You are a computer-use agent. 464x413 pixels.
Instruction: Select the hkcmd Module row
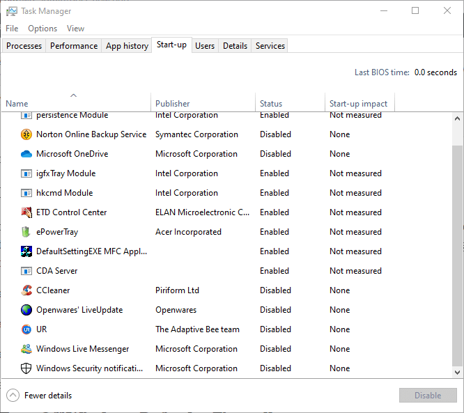pyautogui.click(x=226, y=193)
